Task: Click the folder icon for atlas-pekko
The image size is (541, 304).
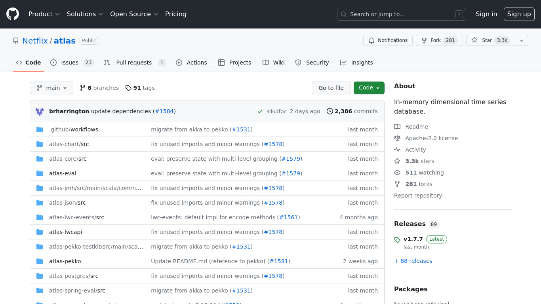Action: click(x=40, y=261)
